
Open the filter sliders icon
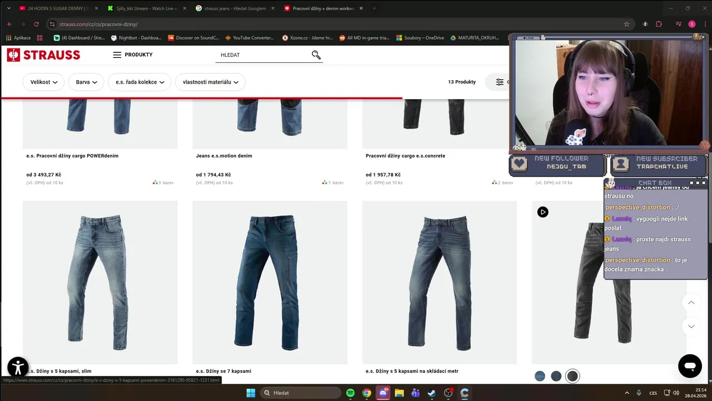(500, 82)
